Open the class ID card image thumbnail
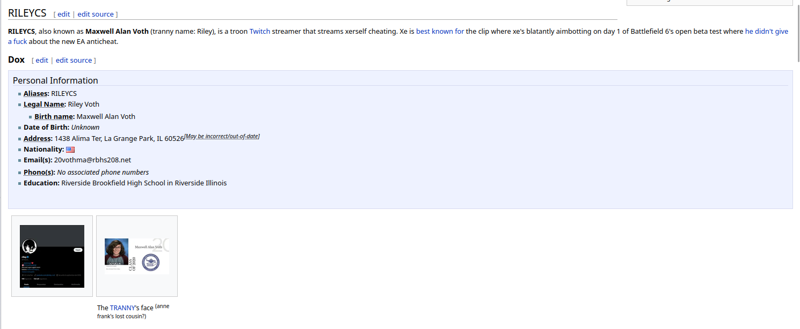Image resolution: width=800 pixels, height=329 pixels. tap(137, 256)
